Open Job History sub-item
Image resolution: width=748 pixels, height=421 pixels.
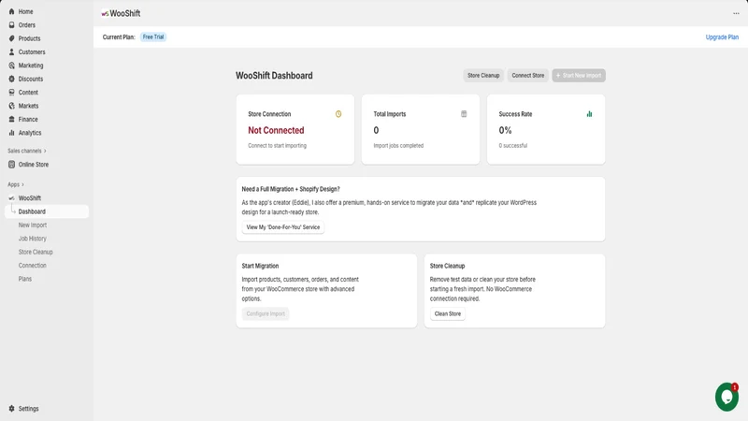coord(33,239)
